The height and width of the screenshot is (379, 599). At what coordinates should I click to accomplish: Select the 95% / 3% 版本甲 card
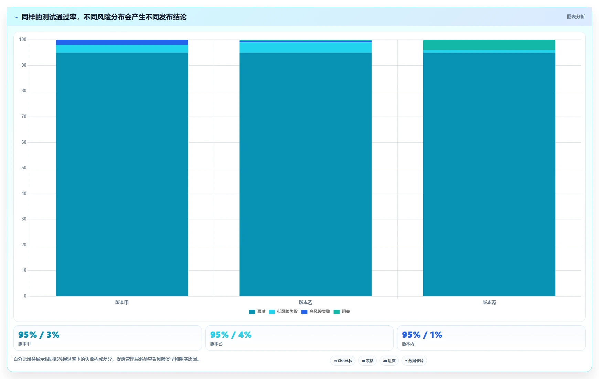pos(108,338)
